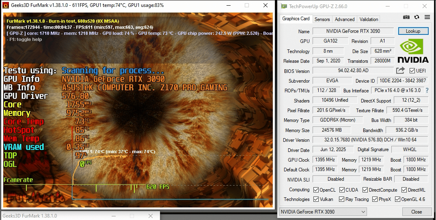Click the Pixel Fillrate value 201.6 GPixel/s
The image size is (436, 220).
click(331, 110)
